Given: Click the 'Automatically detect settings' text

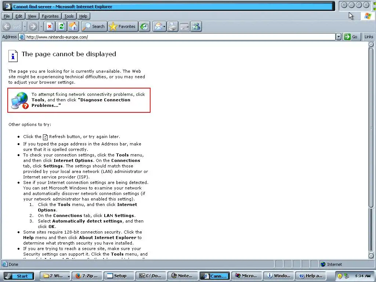Looking at the screenshot, I should click(x=87, y=221).
